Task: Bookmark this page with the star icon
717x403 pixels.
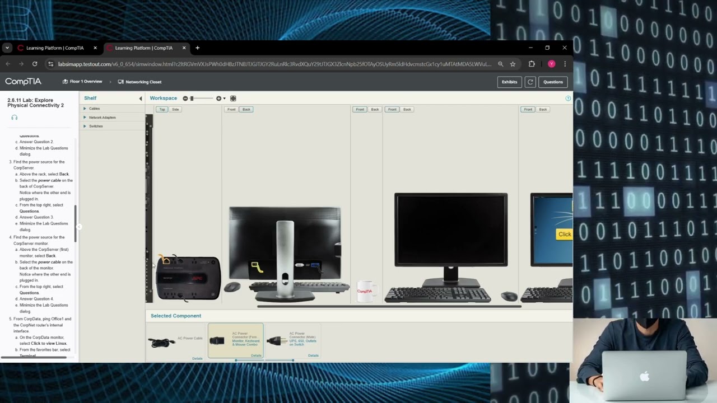Action: click(x=513, y=64)
